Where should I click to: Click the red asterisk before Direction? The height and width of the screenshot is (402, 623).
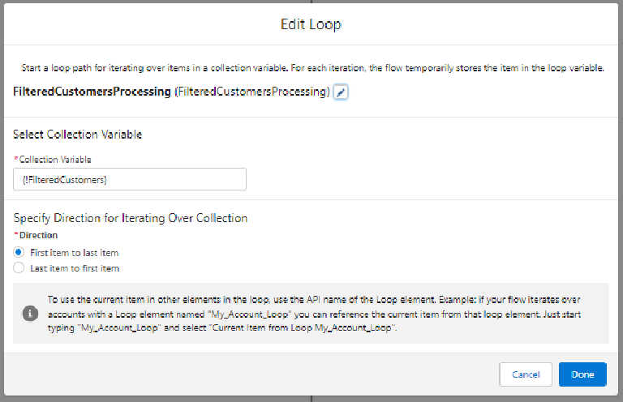pos(15,235)
